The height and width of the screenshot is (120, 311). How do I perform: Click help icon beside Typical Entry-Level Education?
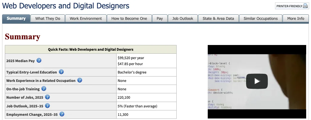click(61, 72)
